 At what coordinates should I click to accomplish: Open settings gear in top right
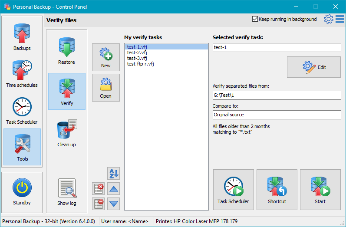(x=329, y=19)
